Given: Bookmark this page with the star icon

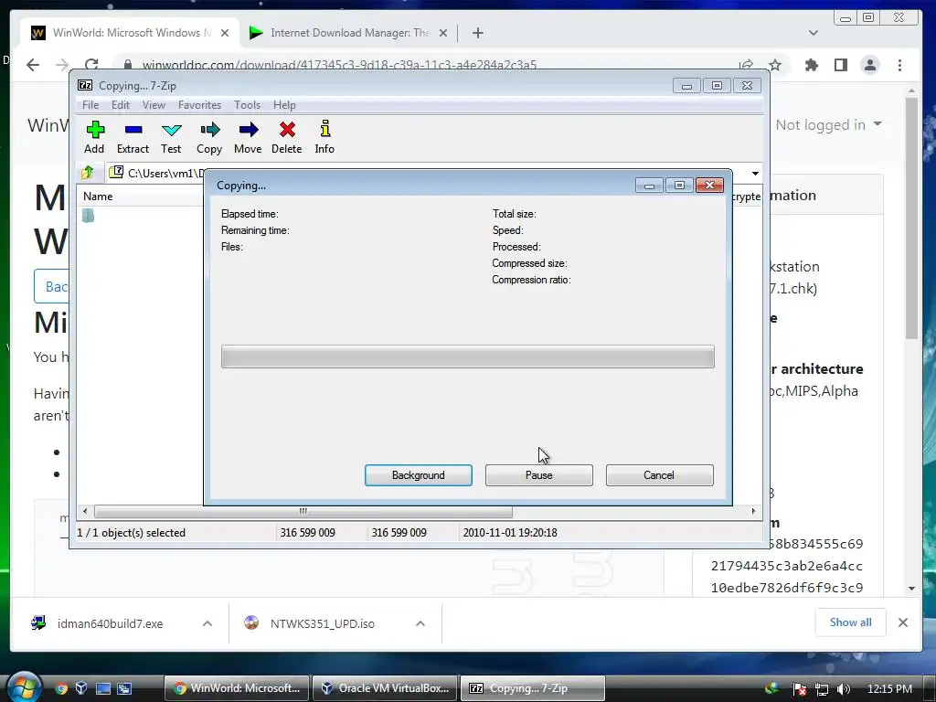Looking at the screenshot, I should 775,65.
